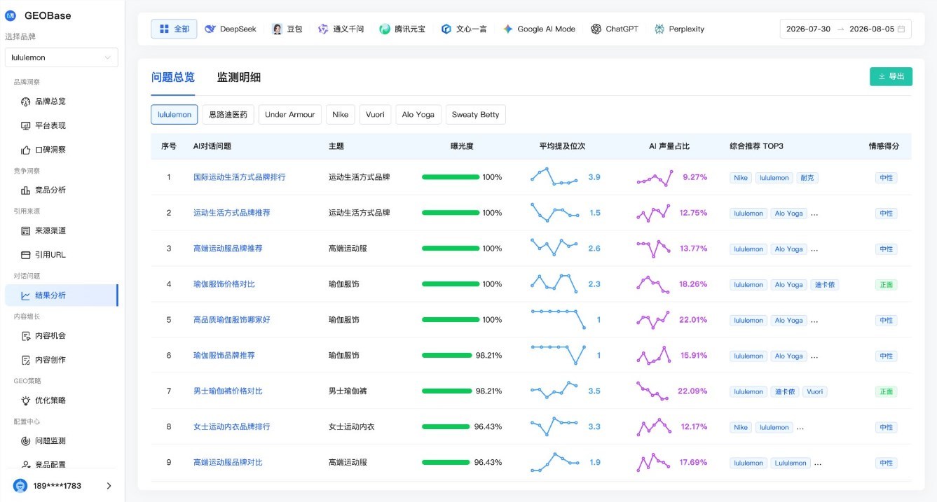Open the 瑜伽服饰价格对比 question
Screen dimensions: 937x502
224,284
